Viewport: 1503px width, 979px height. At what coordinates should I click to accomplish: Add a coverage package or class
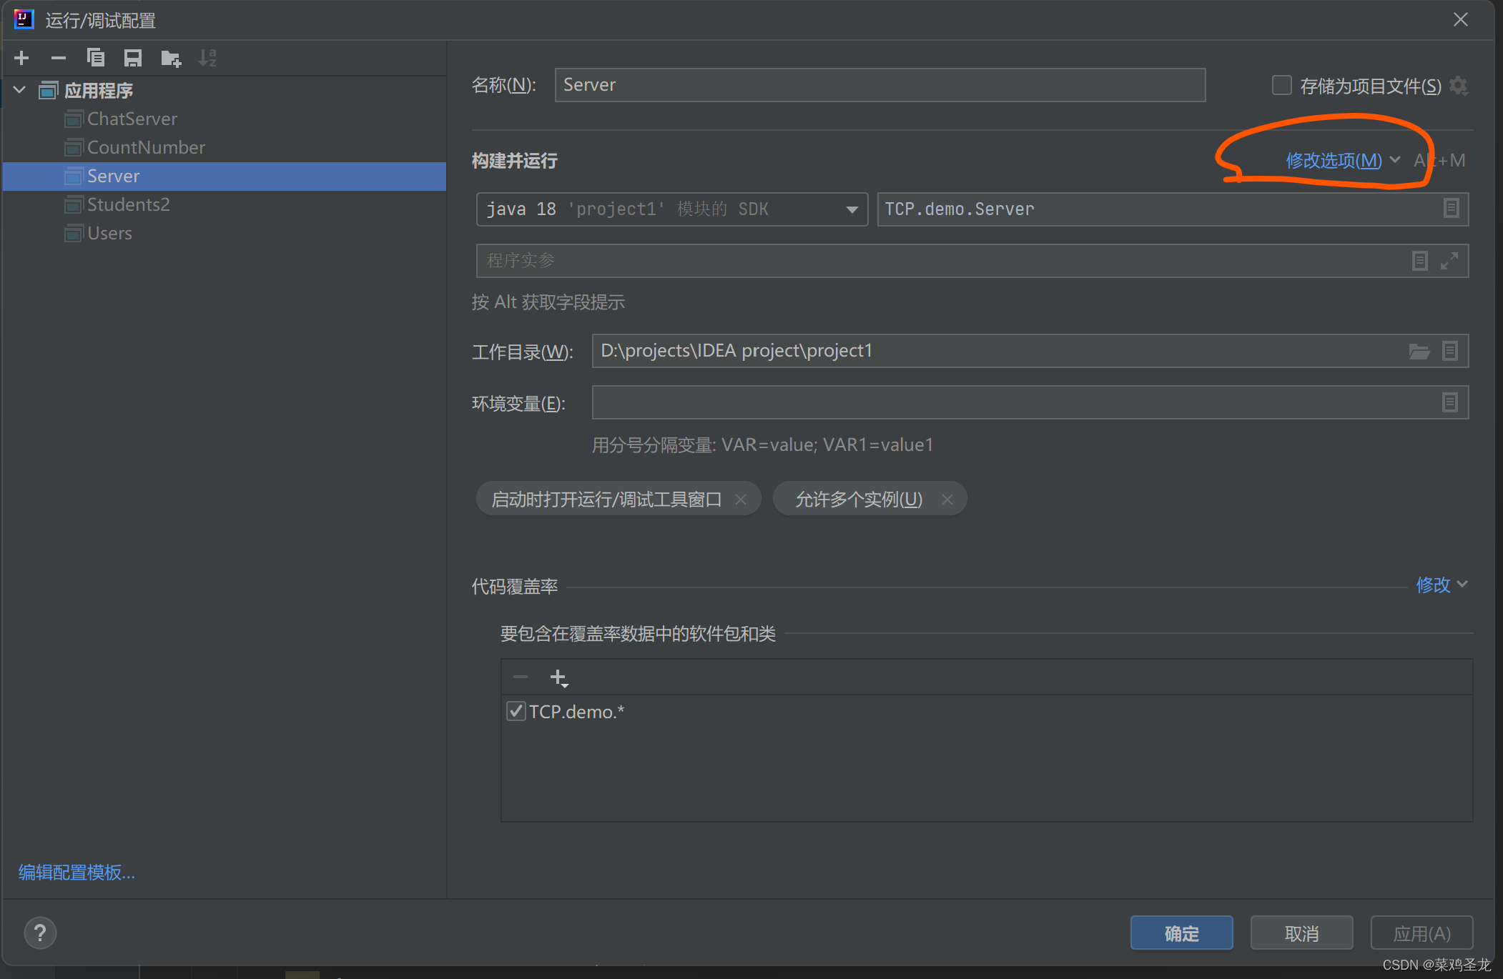(x=558, y=677)
